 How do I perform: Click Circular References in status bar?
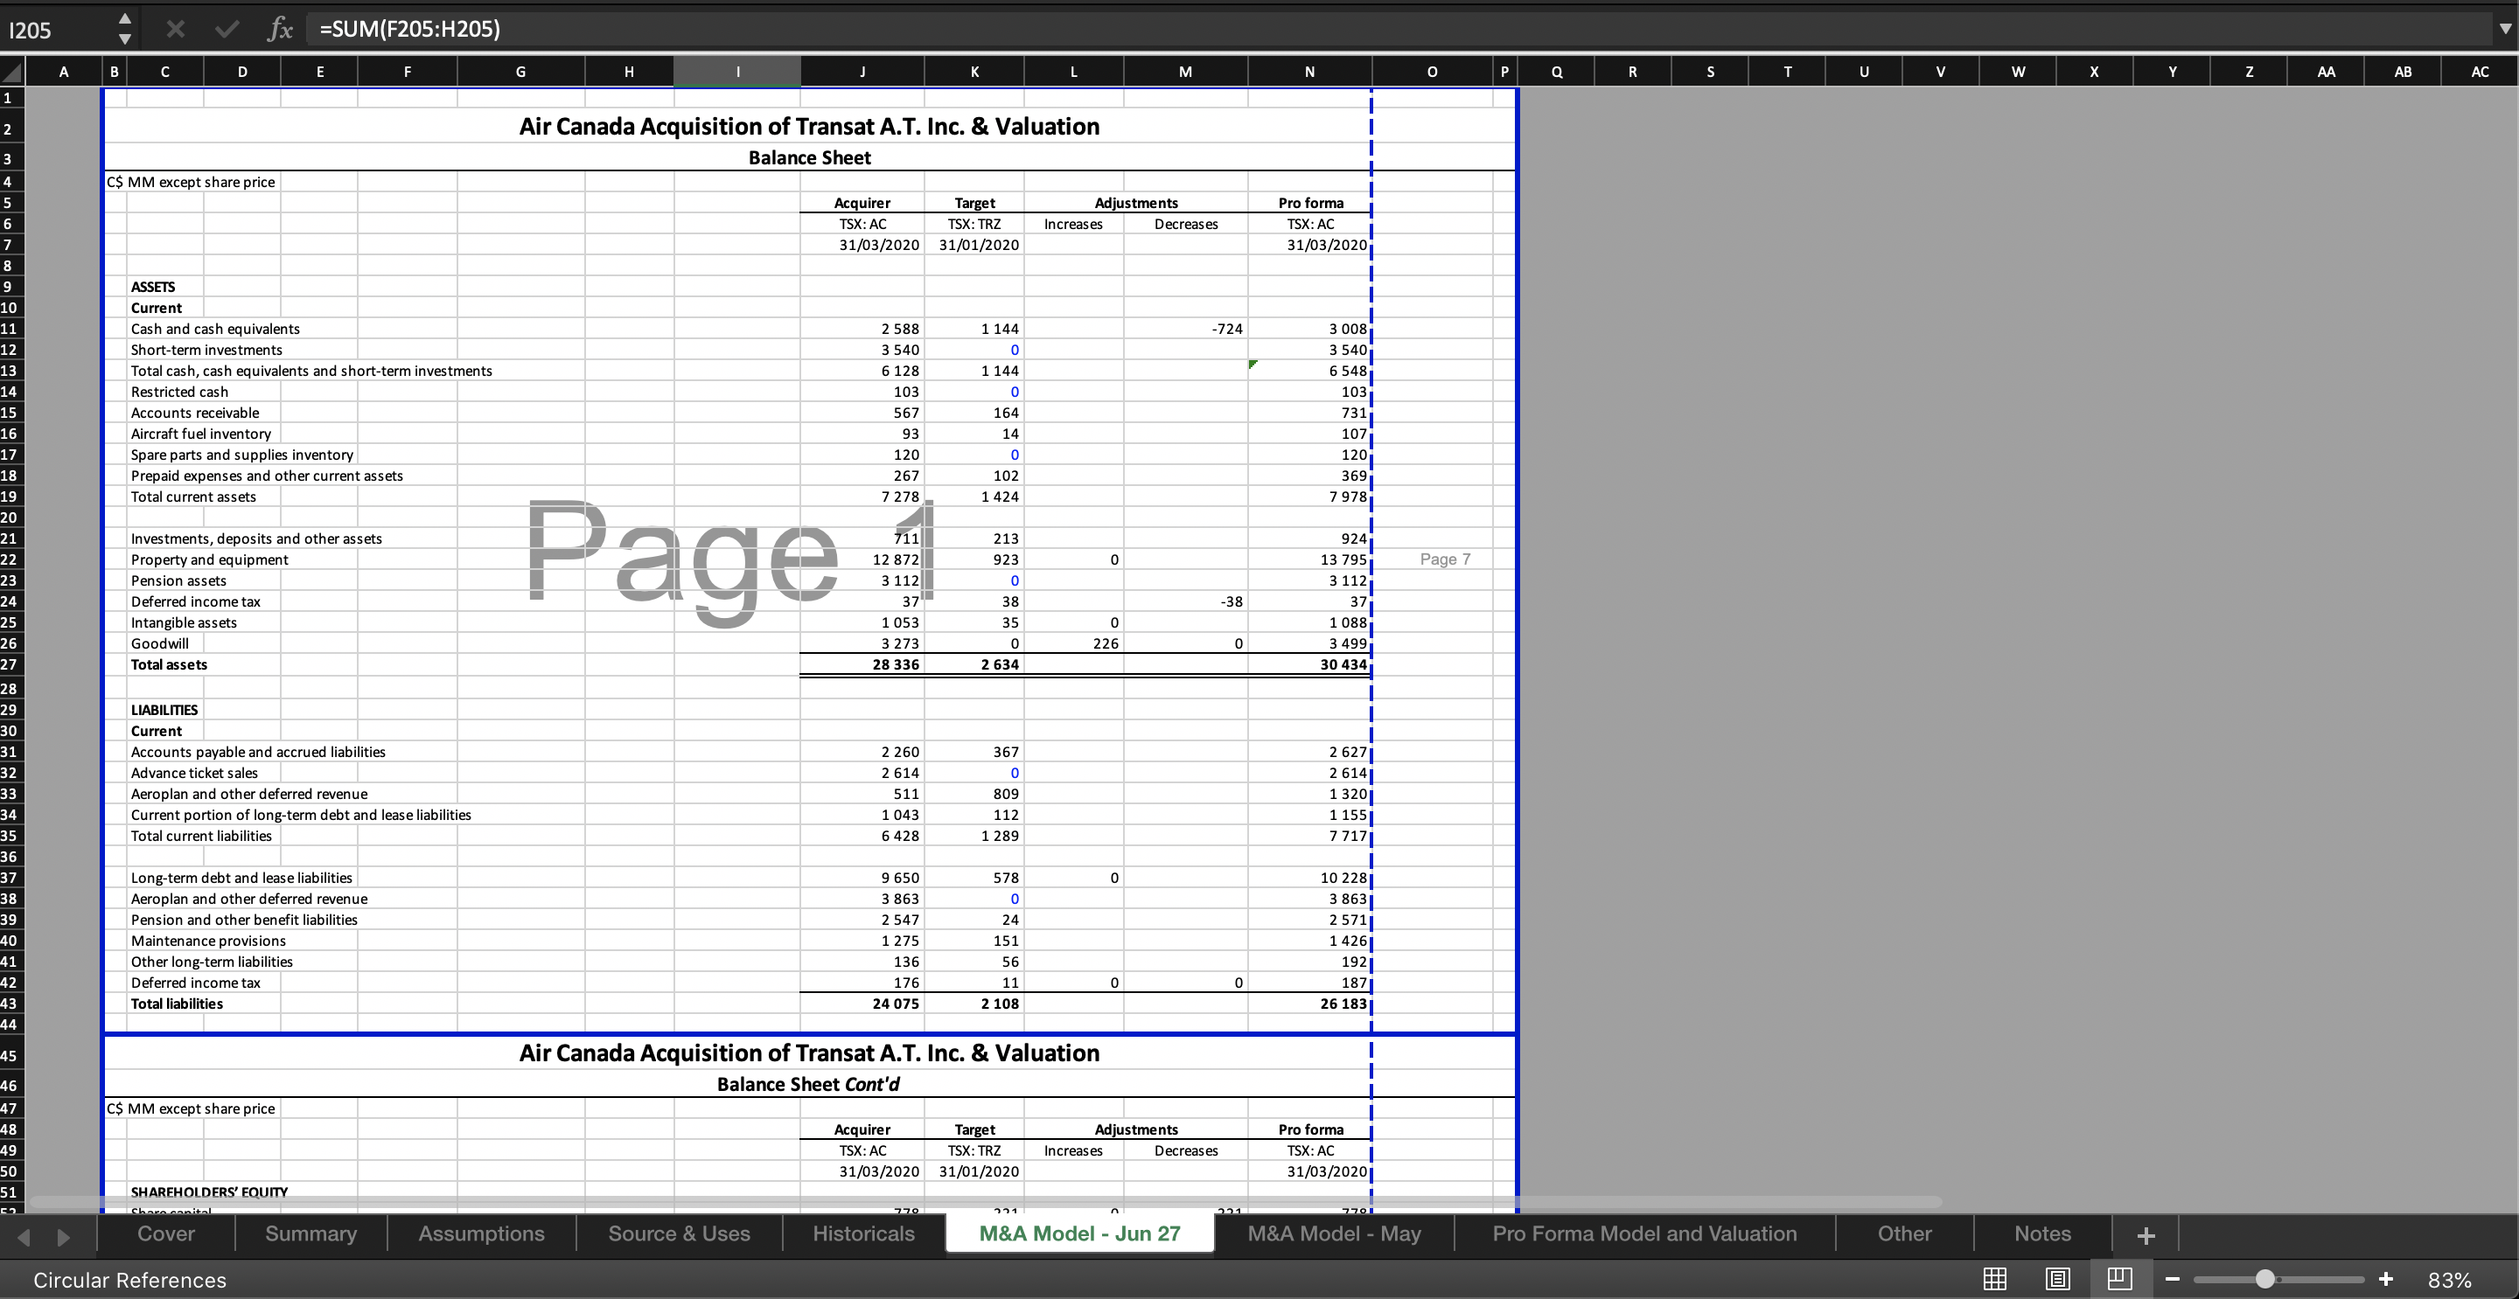pyautogui.click(x=130, y=1281)
